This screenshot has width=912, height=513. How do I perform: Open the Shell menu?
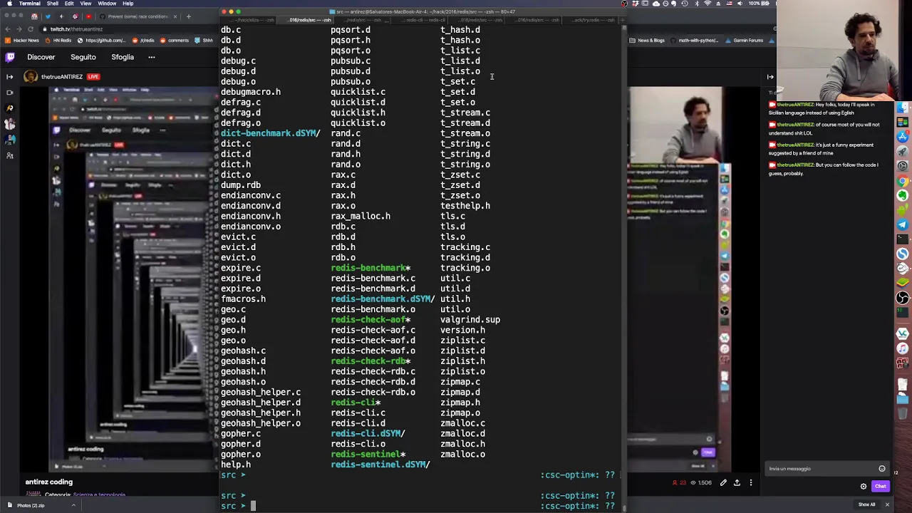(53, 4)
